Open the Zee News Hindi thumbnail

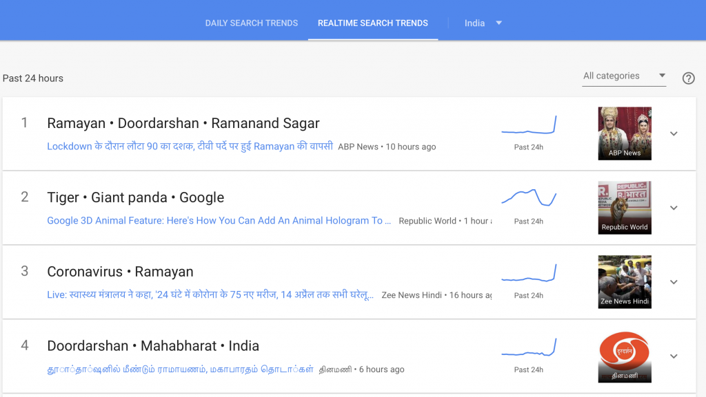point(625,282)
